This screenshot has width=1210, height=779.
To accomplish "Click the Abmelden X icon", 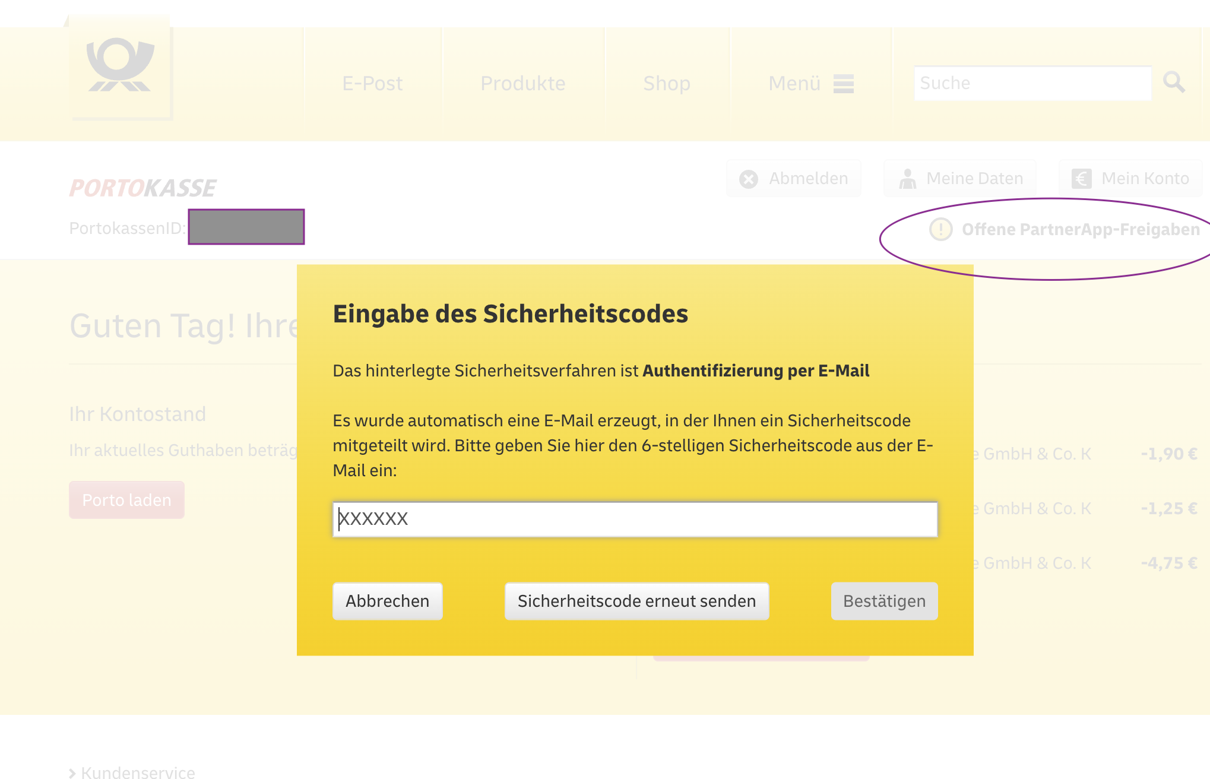I will (x=749, y=179).
